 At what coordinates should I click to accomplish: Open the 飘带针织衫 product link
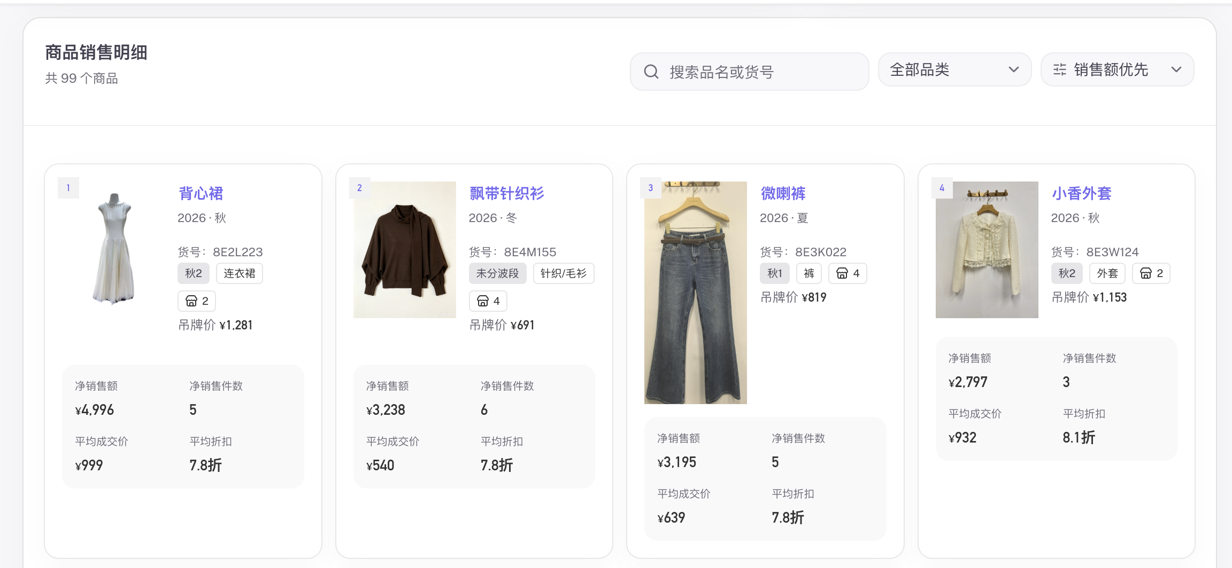click(x=506, y=193)
